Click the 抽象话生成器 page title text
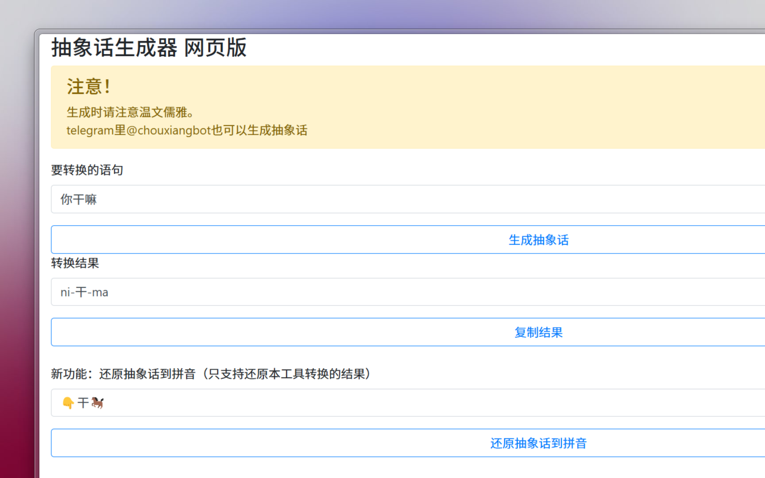Viewport: 765px width, 478px height. (x=114, y=47)
